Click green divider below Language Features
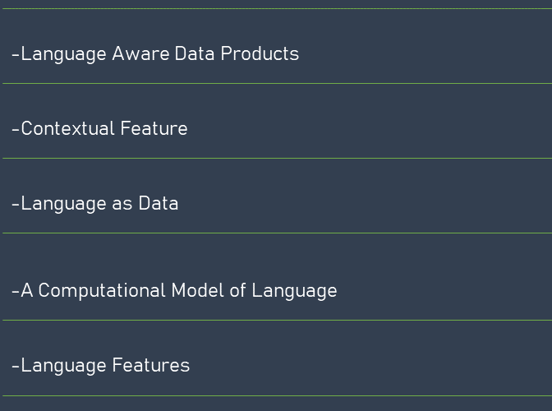552x411 pixels. coord(277,396)
